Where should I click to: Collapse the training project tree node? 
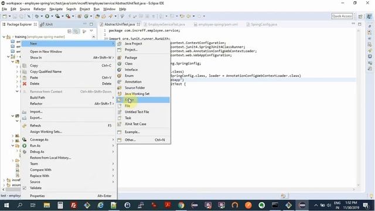click(4, 37)
